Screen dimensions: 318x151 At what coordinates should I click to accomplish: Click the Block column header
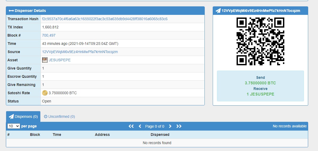tap(35, 135)
